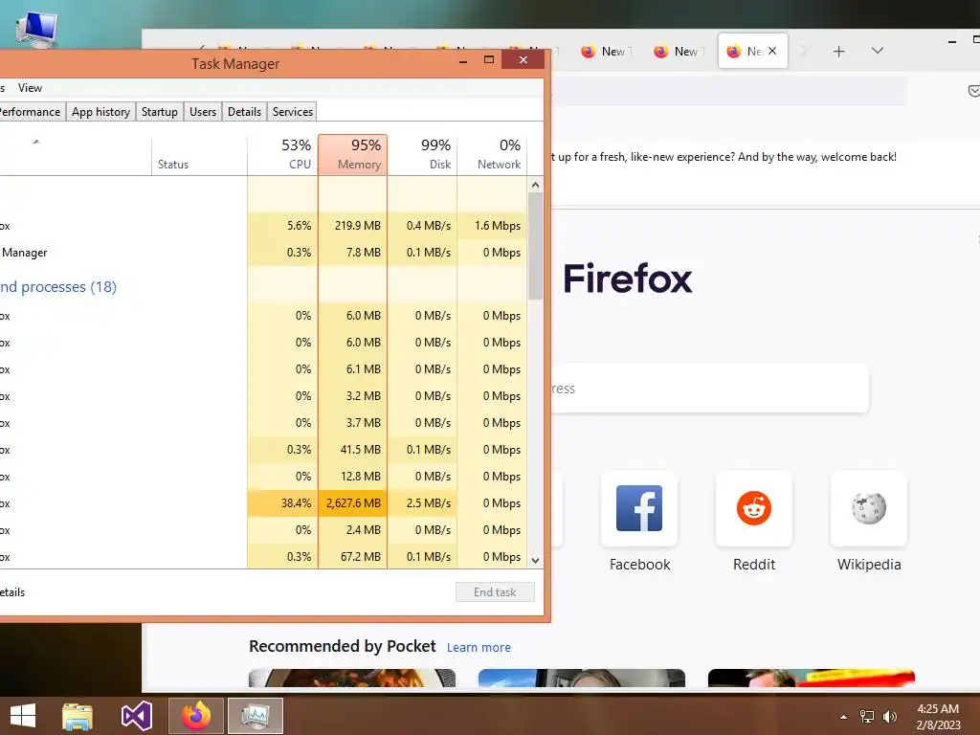Screen dimensions: 980x735
Task: Select the process row with 3.2 MB memory
Action: tap(262, 396)
